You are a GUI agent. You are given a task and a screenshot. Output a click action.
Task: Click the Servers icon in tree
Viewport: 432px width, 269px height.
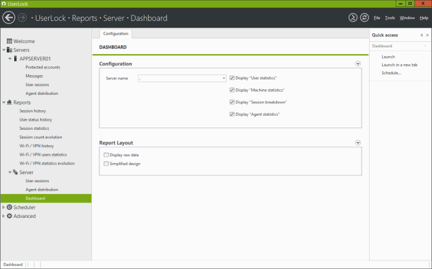point(9,50)
